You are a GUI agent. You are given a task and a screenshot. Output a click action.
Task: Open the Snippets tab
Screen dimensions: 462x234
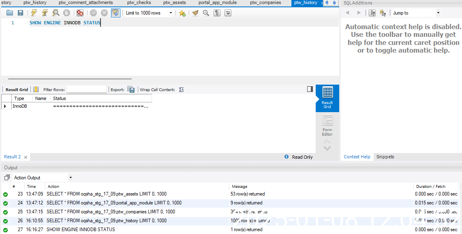pyautogui.click(x=385, y=157)
